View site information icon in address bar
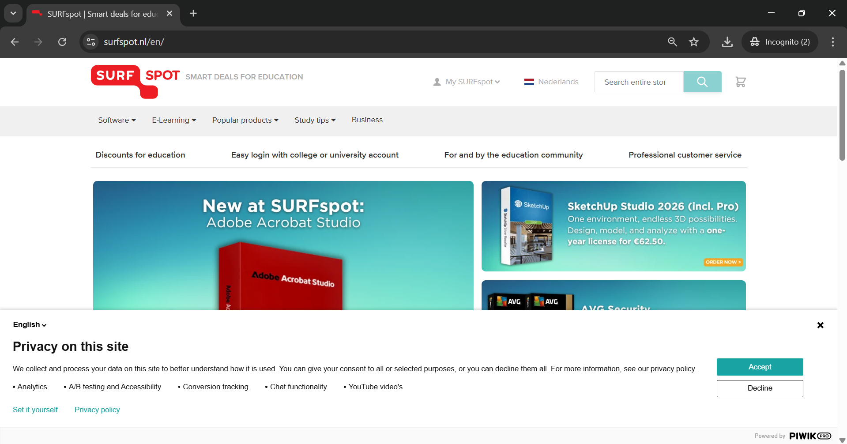Image resolution: width=847 pixels, height=444 pixels. coord(91,42)
